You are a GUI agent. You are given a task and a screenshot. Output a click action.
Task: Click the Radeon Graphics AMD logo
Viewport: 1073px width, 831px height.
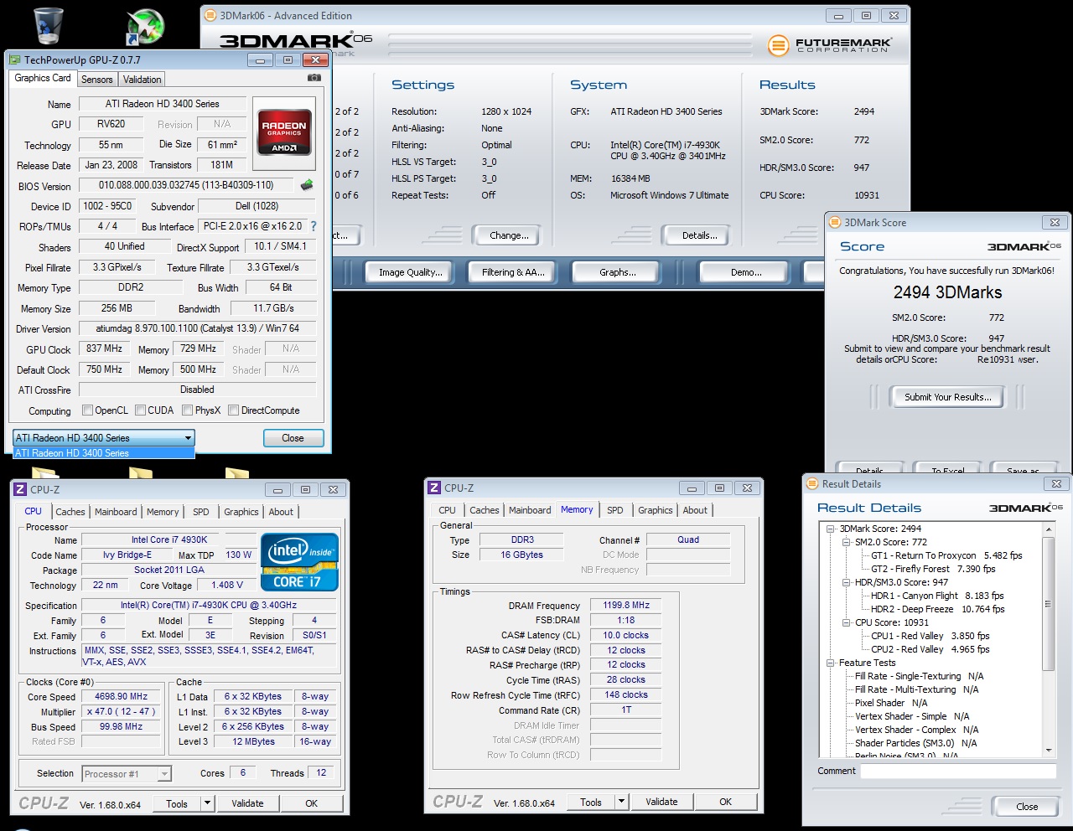coord(284,132)
